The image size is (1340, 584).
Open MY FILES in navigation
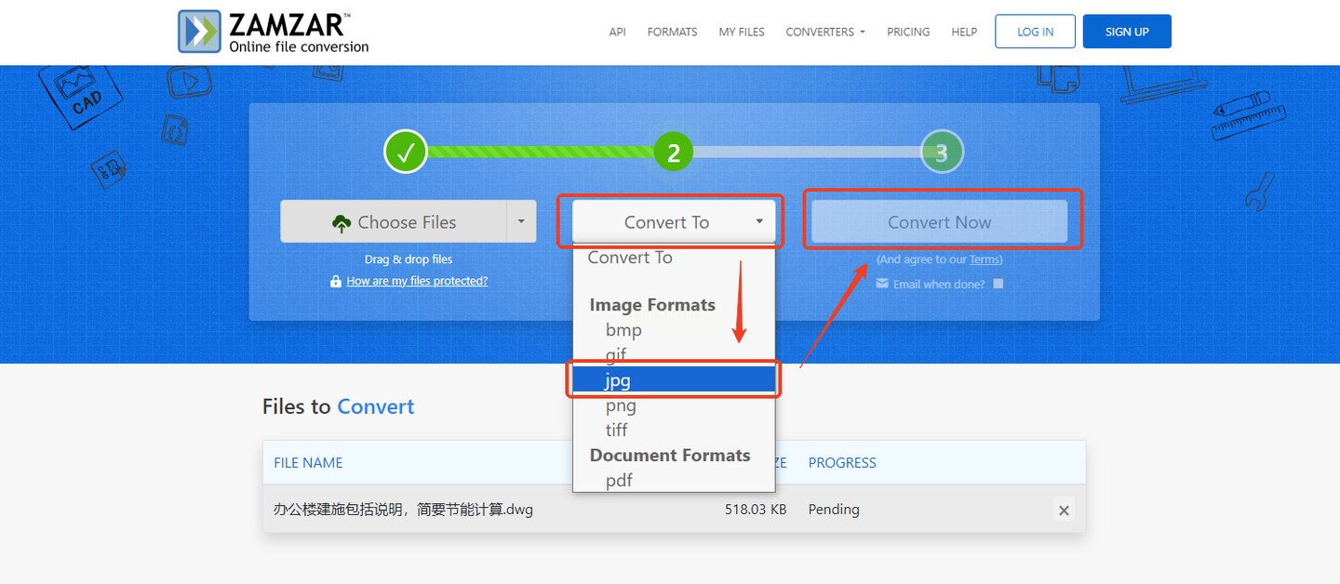[742, 32]
